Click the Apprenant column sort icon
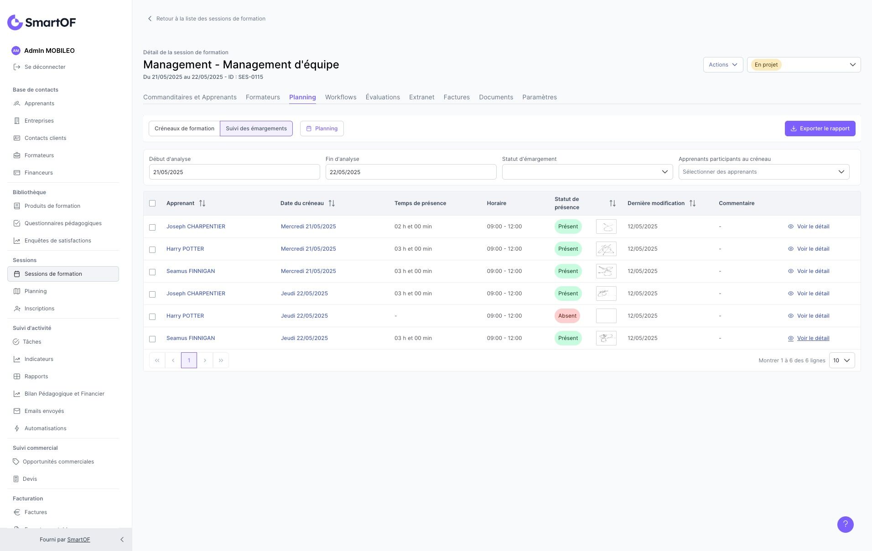872x551 pixels. click(x=202, y=203)
